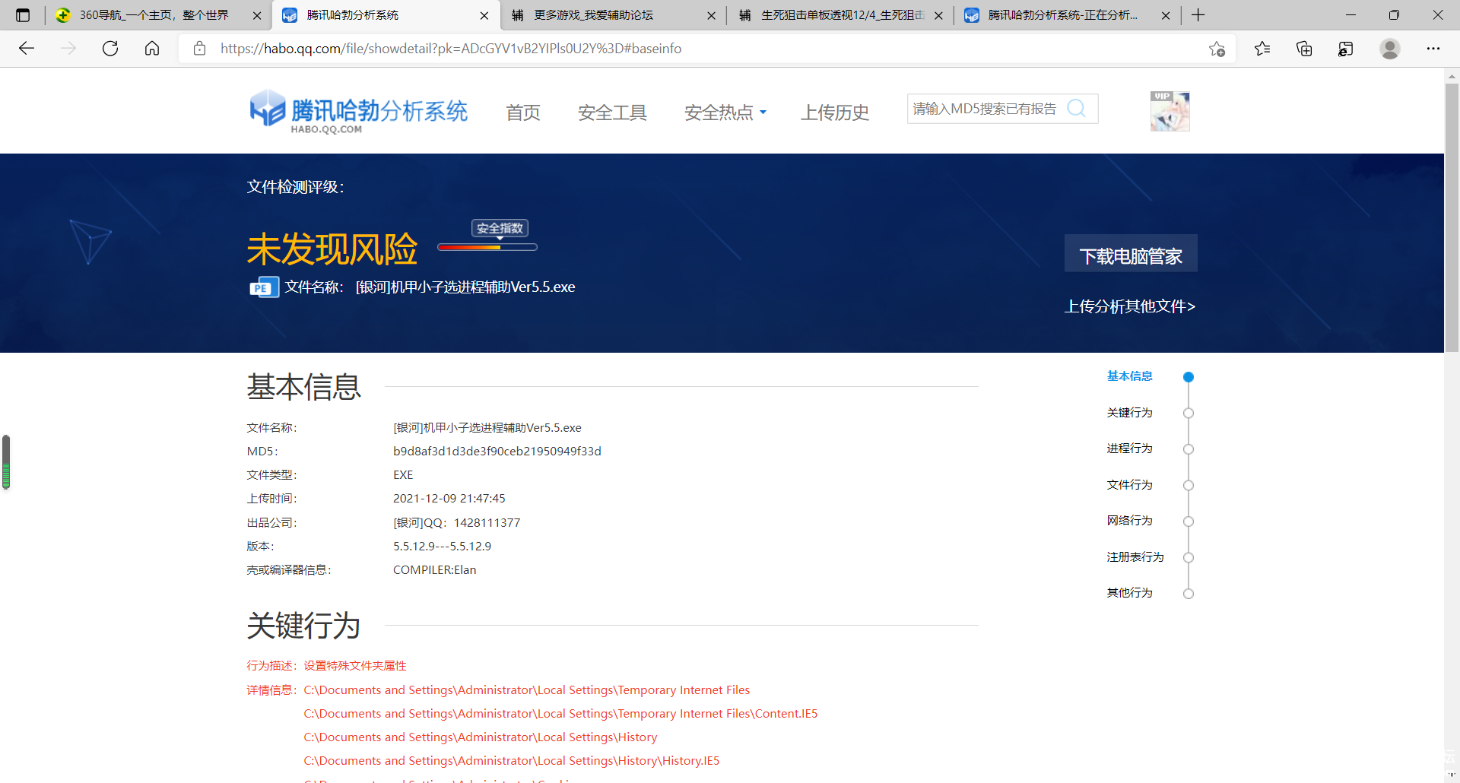Click the MD5 search input field
Image resolution: width=1460 pixels, height=783 pixels.
985,109
